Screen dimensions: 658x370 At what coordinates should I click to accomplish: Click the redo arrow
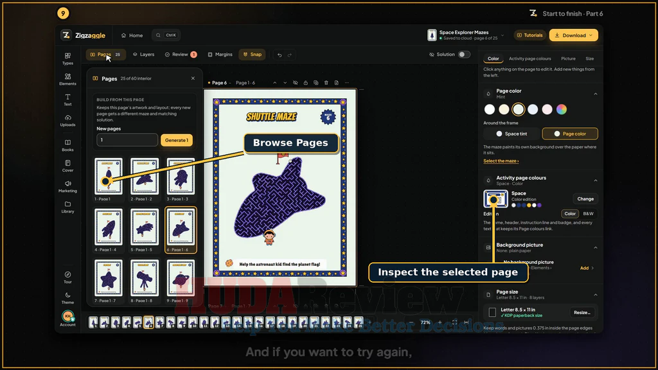[290, 55]
